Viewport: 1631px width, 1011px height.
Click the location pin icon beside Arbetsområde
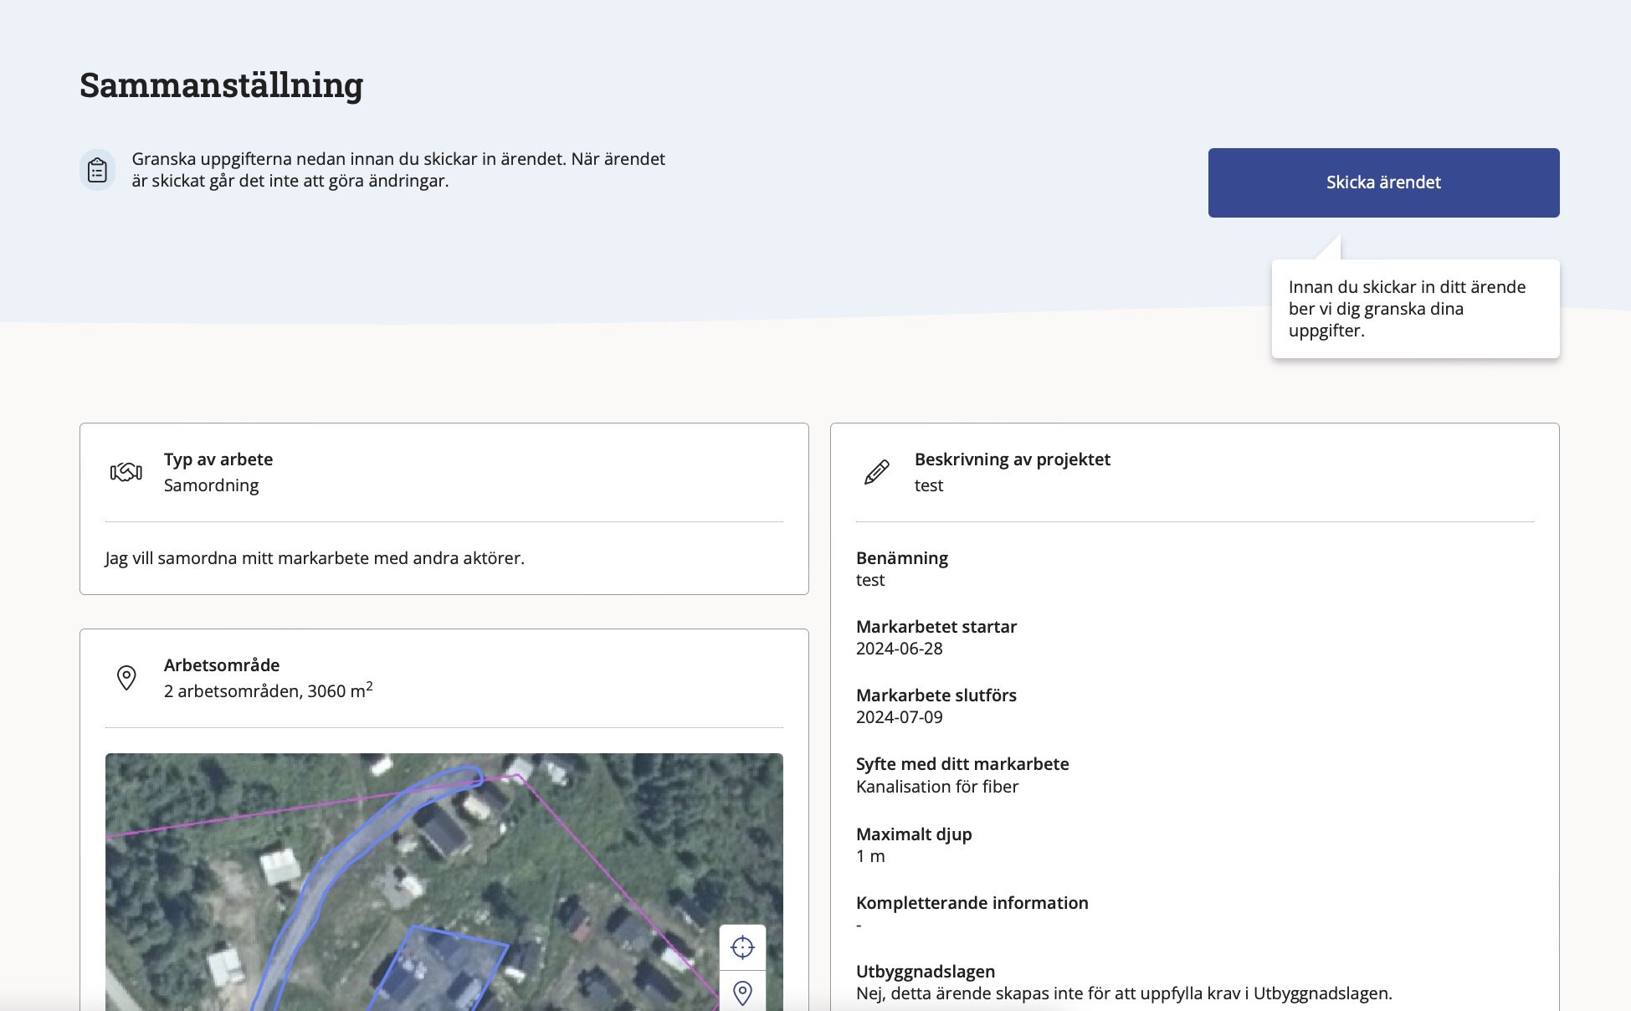pos(126,678)
